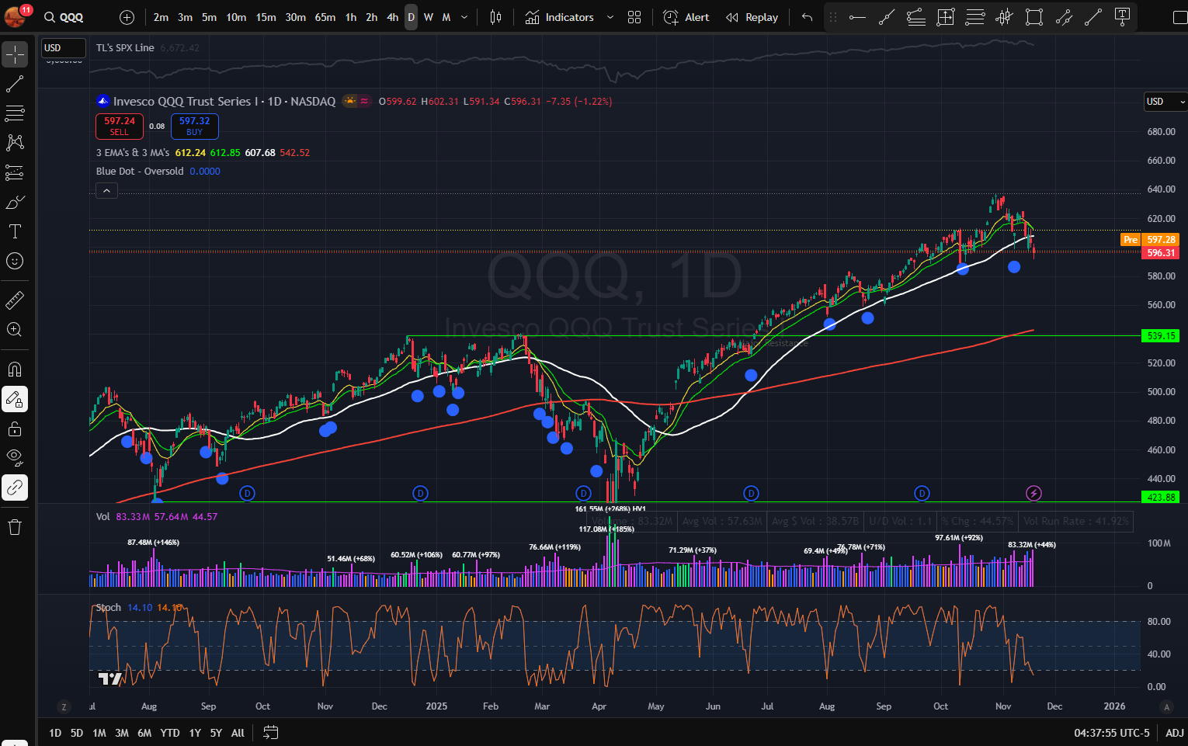Select the W weekly interval
This screenshot has height=746, width=1188.
429,17
